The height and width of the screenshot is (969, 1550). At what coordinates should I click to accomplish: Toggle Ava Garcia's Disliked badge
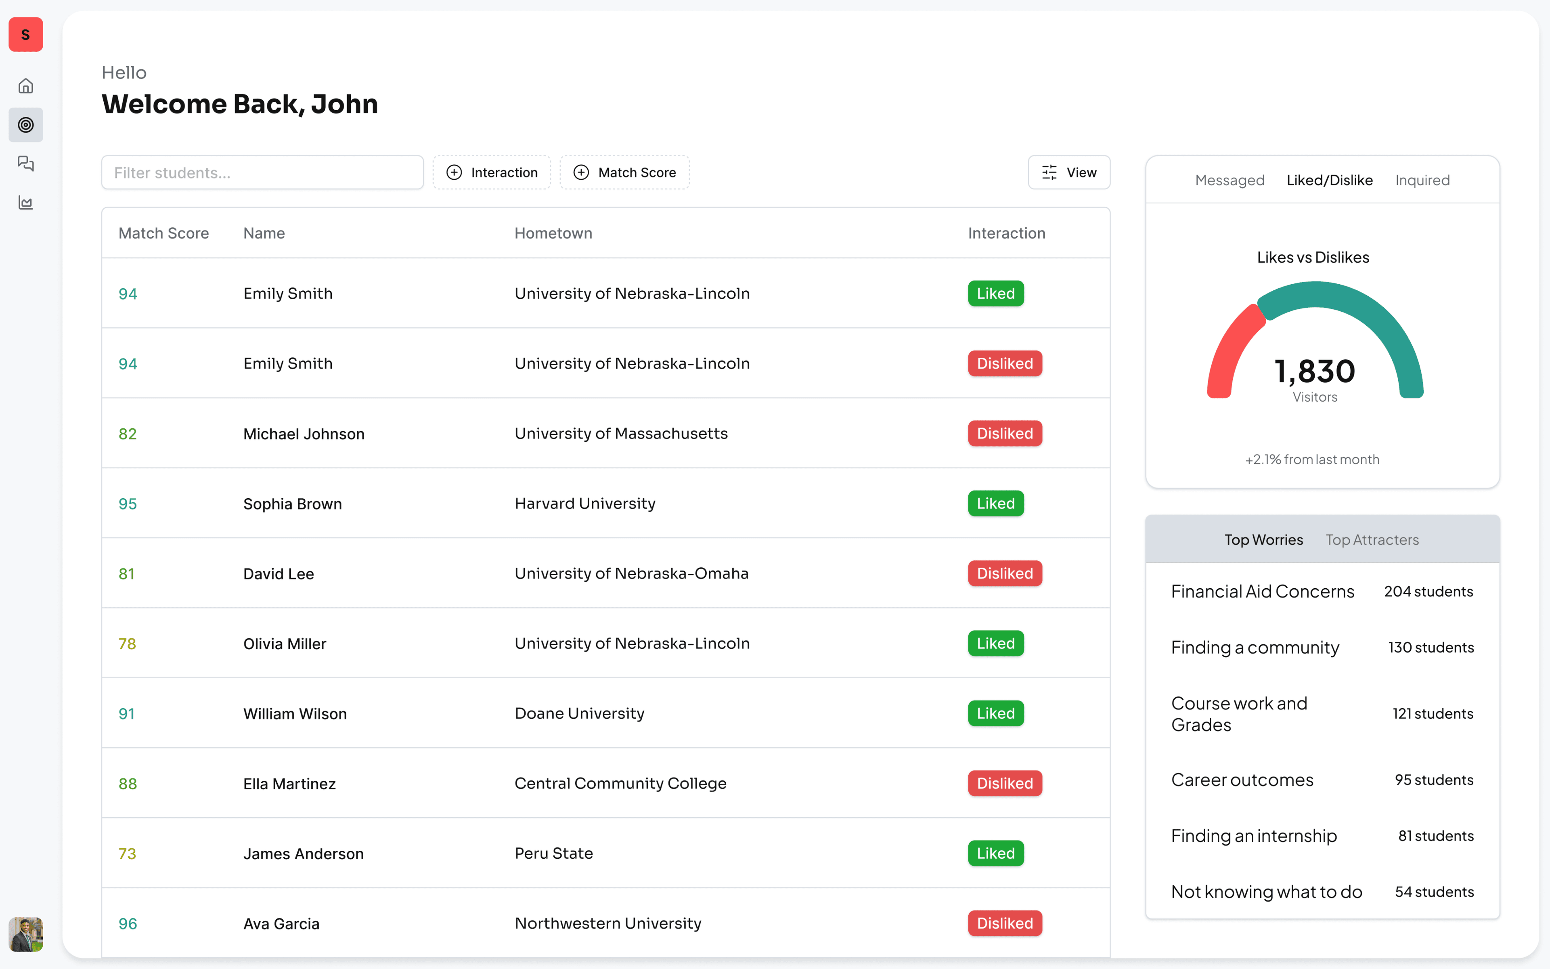(x=1004, y=923)
